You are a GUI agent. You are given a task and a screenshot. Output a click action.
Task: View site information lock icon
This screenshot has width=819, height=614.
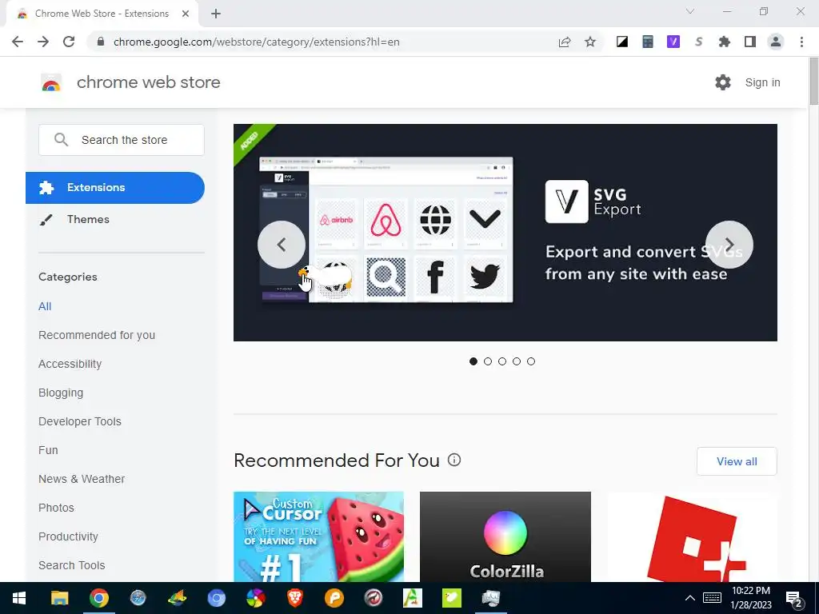point(101,42)
